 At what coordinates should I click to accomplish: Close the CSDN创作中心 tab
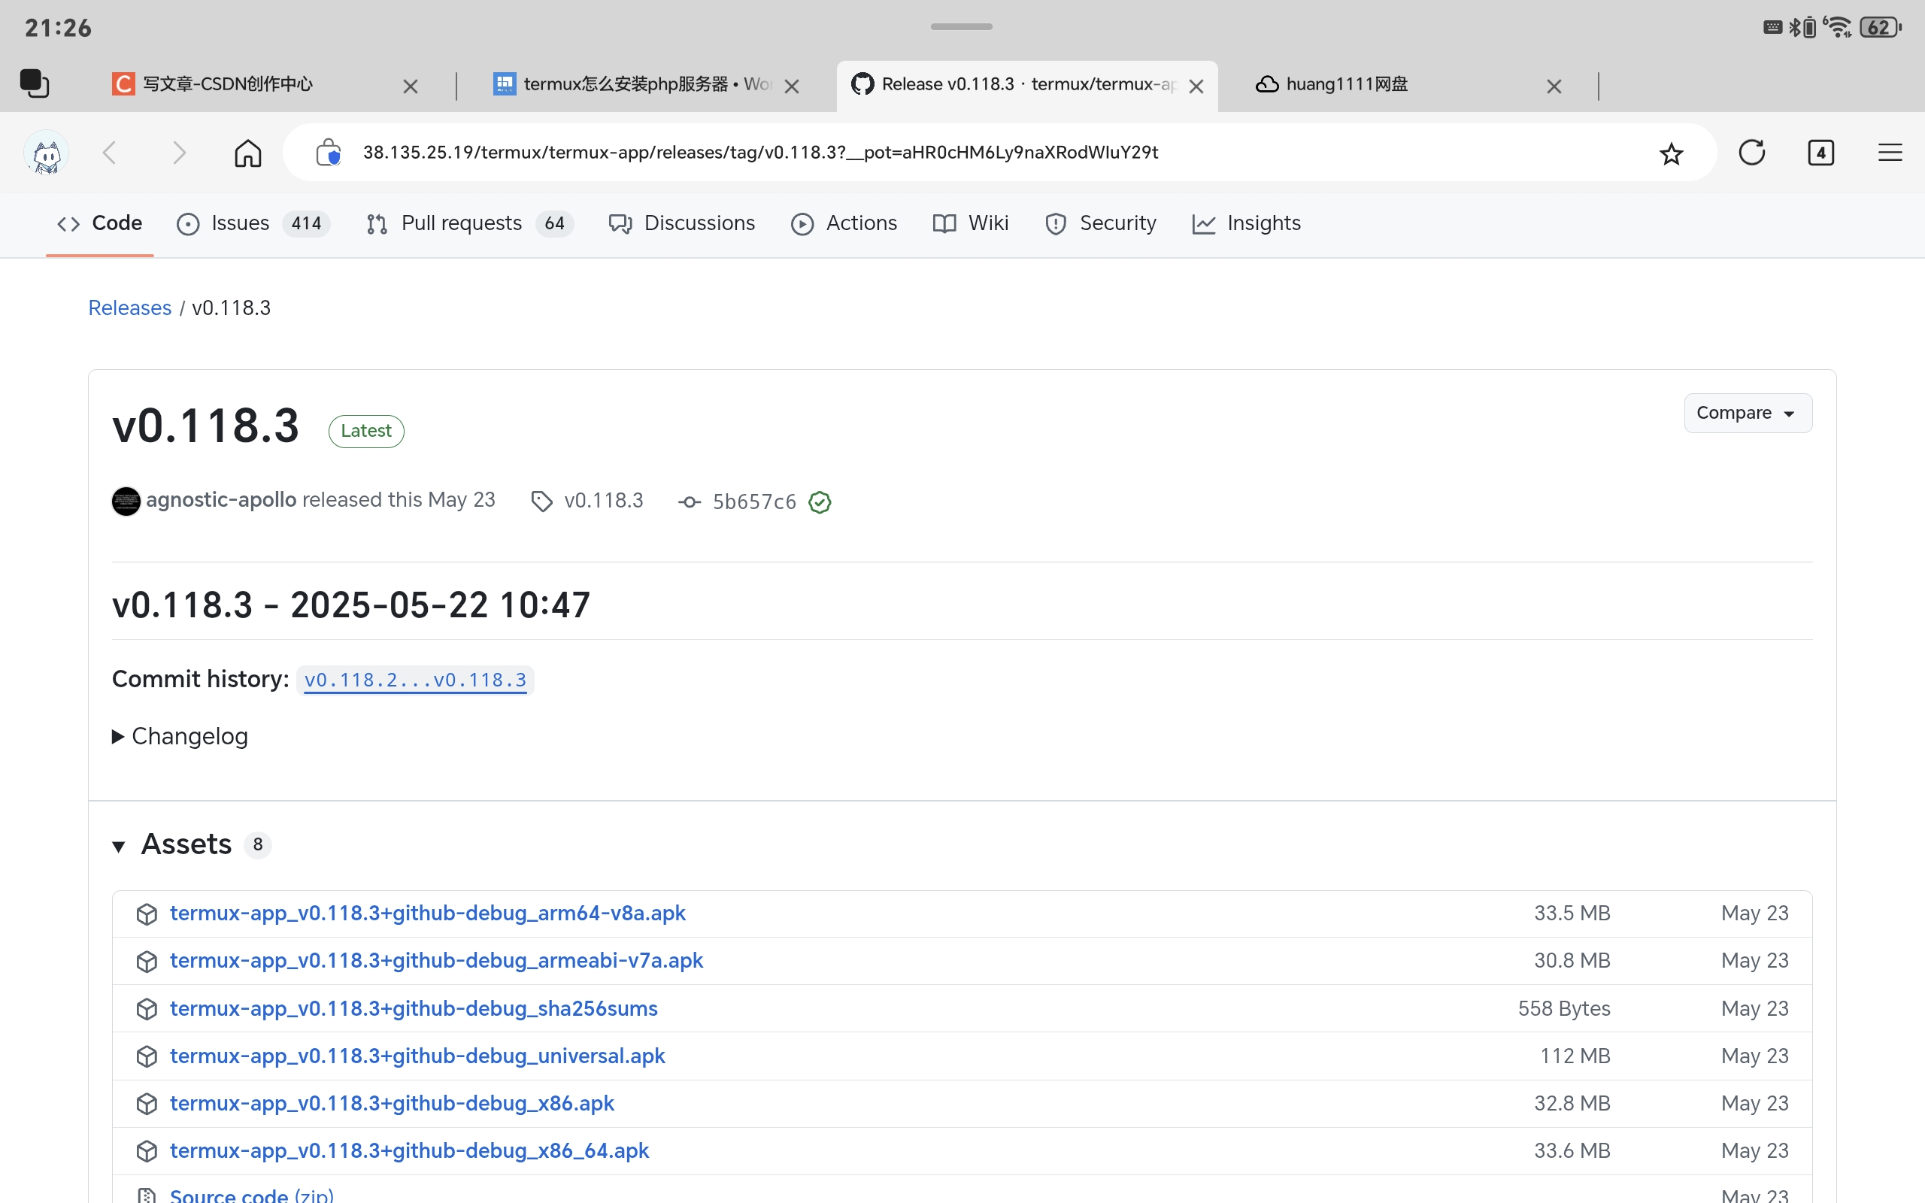tap(410, 86)
